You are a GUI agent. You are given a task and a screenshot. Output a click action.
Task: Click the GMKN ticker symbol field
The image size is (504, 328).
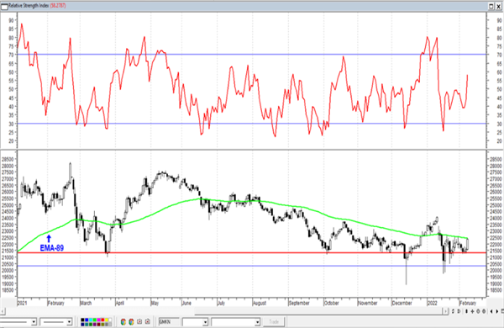pyautogui.click(x=169, y=322)
